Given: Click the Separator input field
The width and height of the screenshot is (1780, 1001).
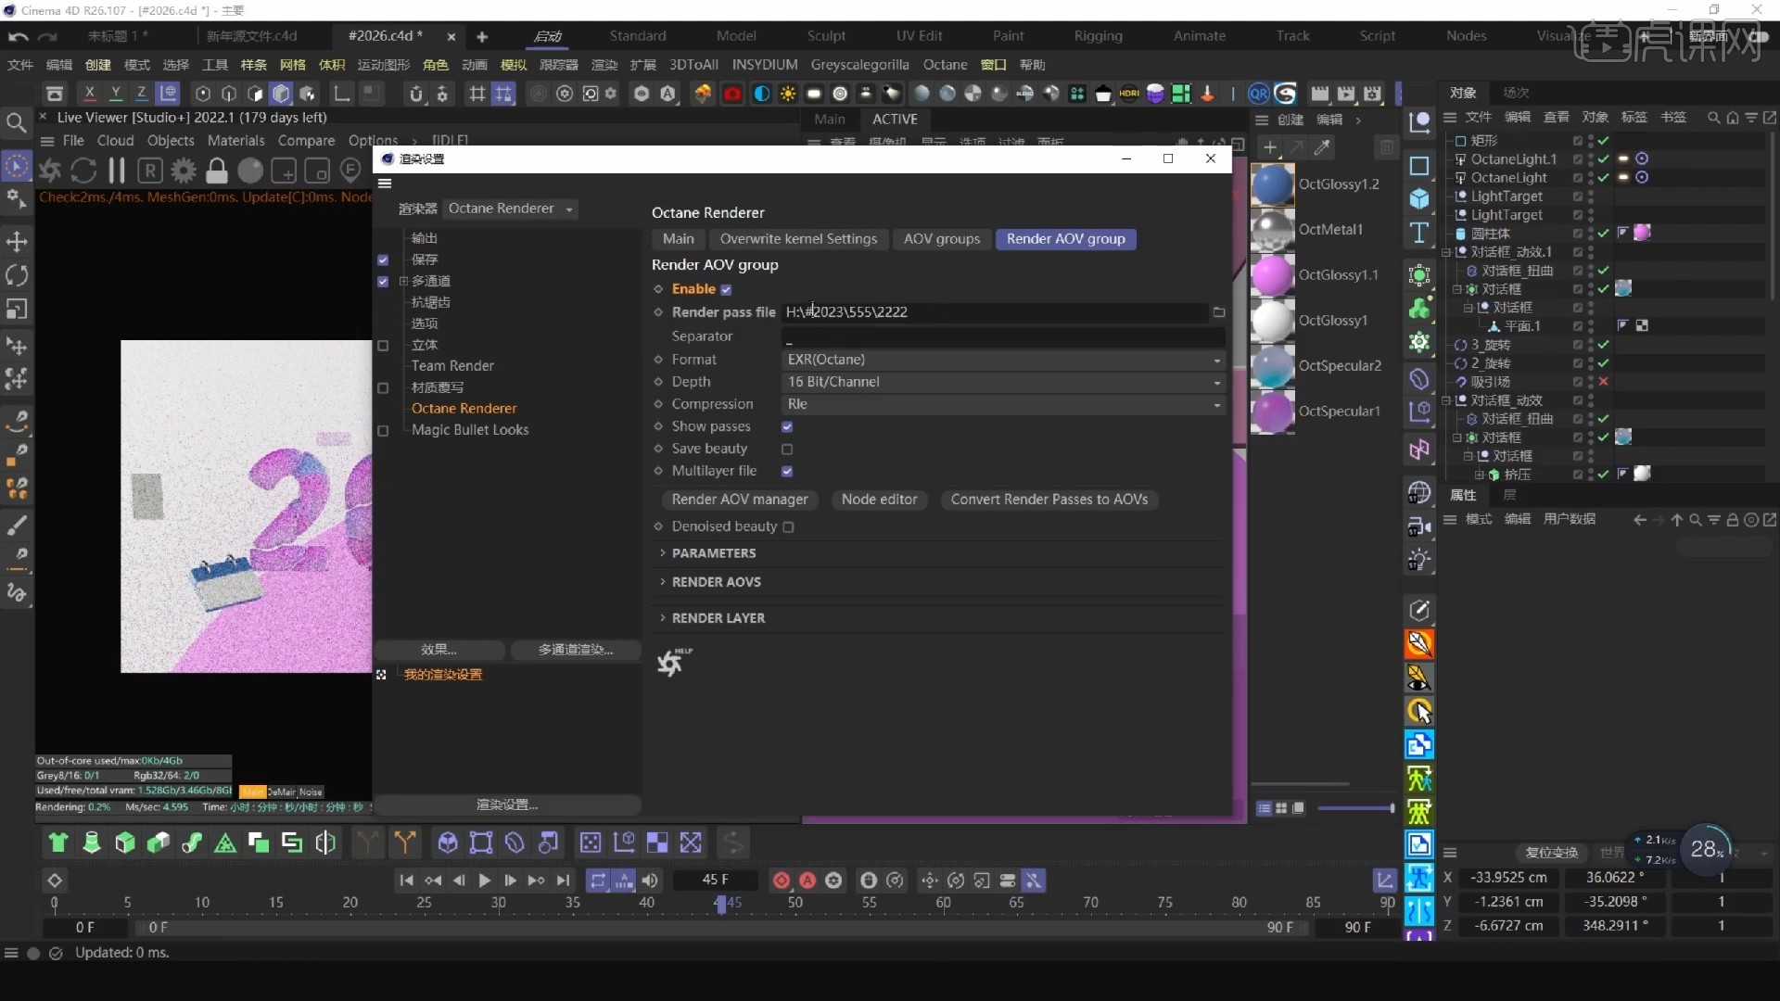Looking at the screenshot, I should [x=1004, y=336].
